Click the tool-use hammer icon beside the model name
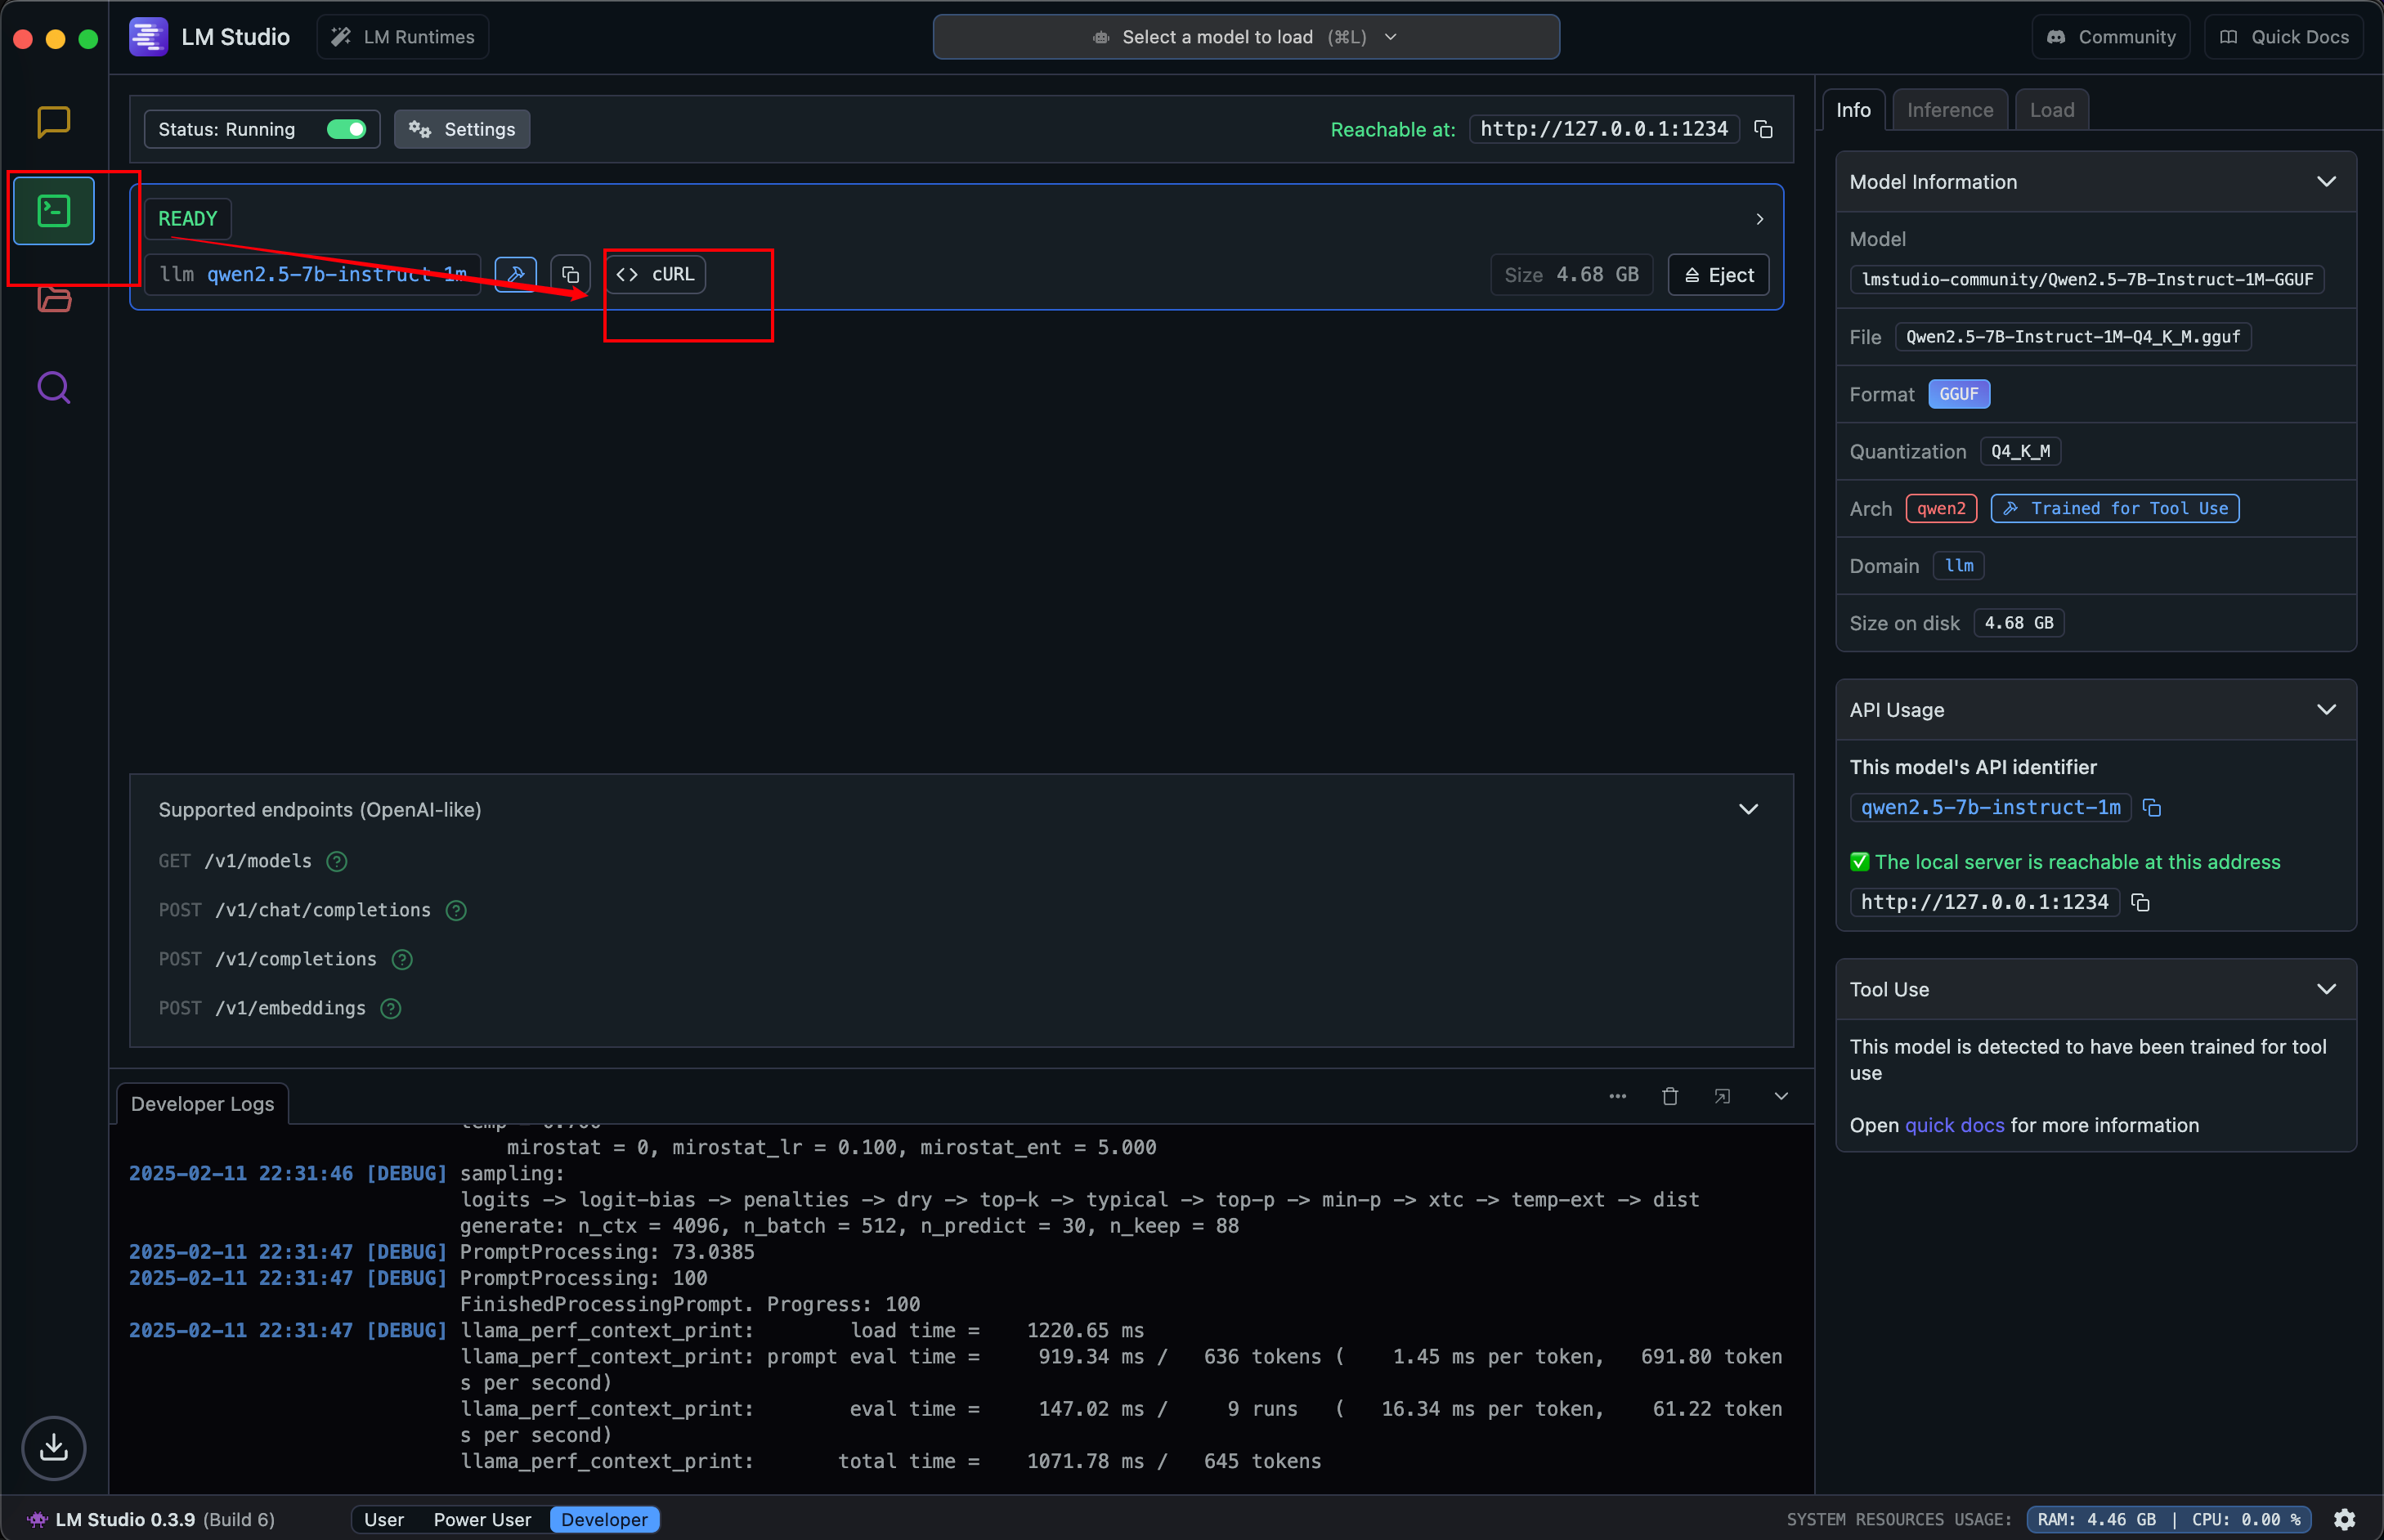2384x1540 pixels. tap(516, 274)
